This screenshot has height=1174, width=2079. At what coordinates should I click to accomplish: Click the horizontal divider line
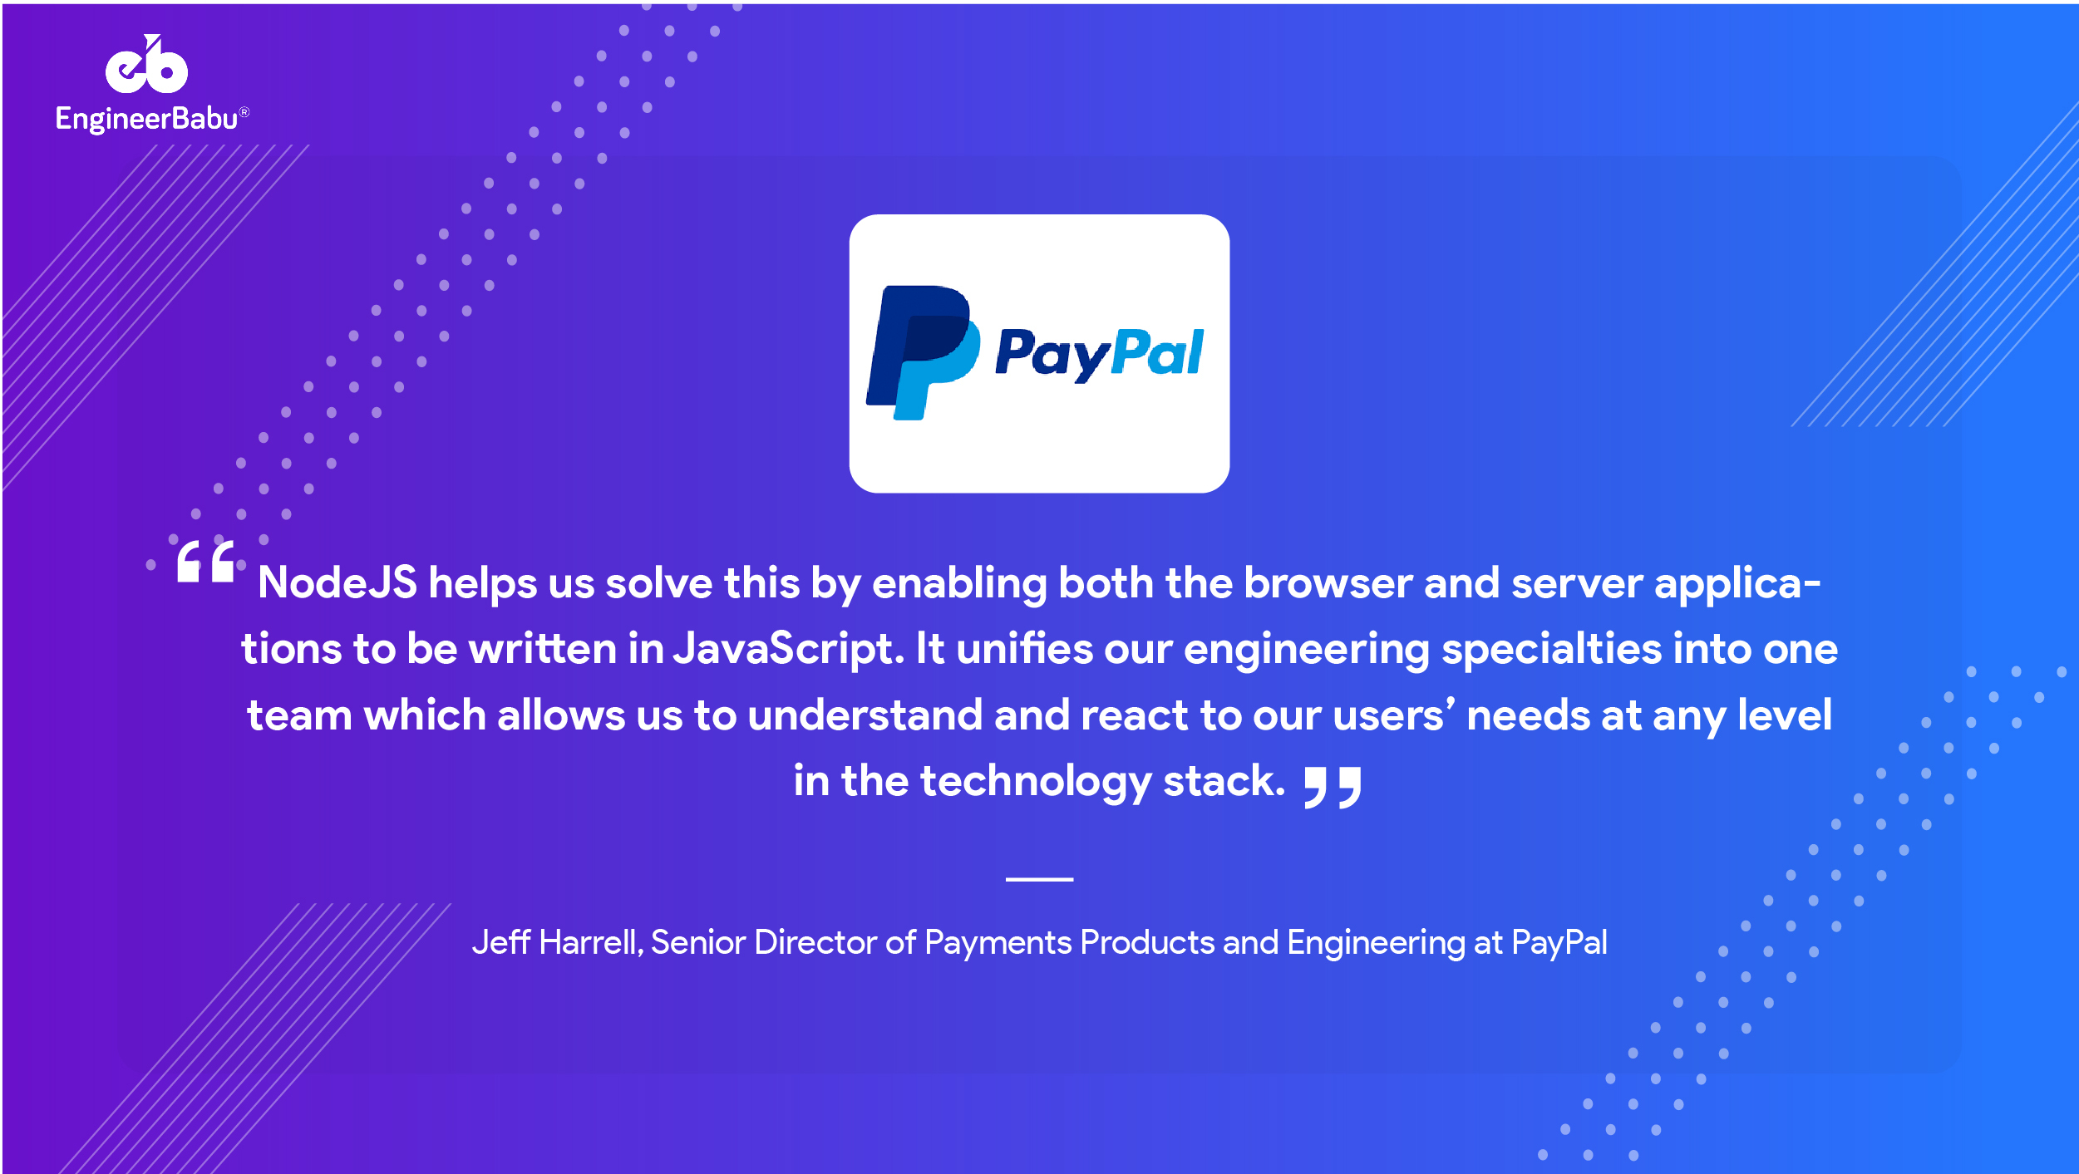(x=1039, y=880)
